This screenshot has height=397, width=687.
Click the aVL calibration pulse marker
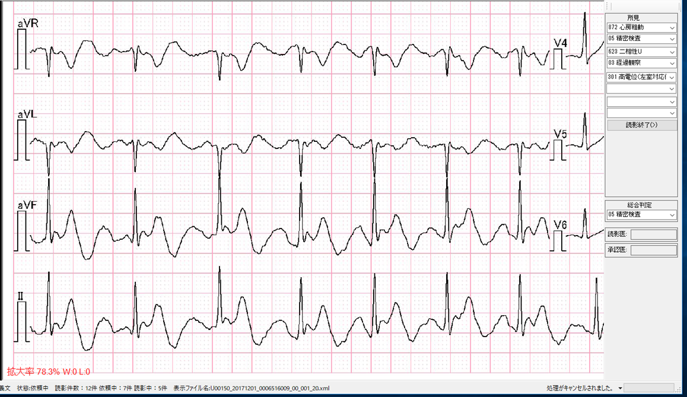23,139
